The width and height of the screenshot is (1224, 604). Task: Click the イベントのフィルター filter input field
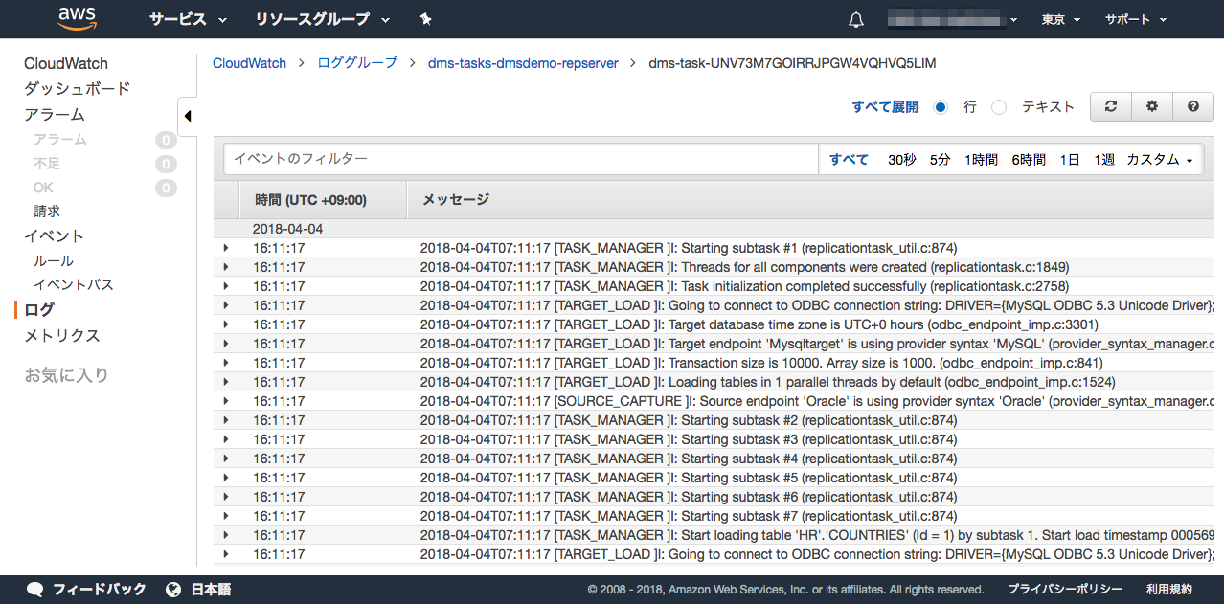pyautogui.click(x=521, y=159)
